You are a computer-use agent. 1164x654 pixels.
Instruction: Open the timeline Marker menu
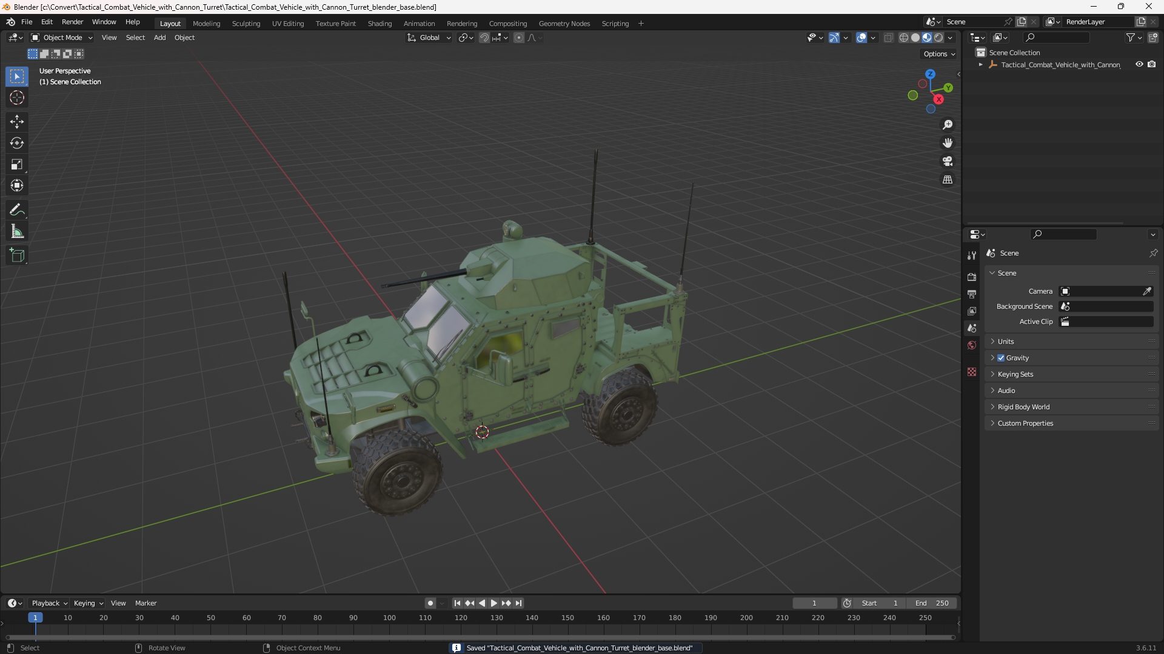pyautogui.click(x=145, y=603)
